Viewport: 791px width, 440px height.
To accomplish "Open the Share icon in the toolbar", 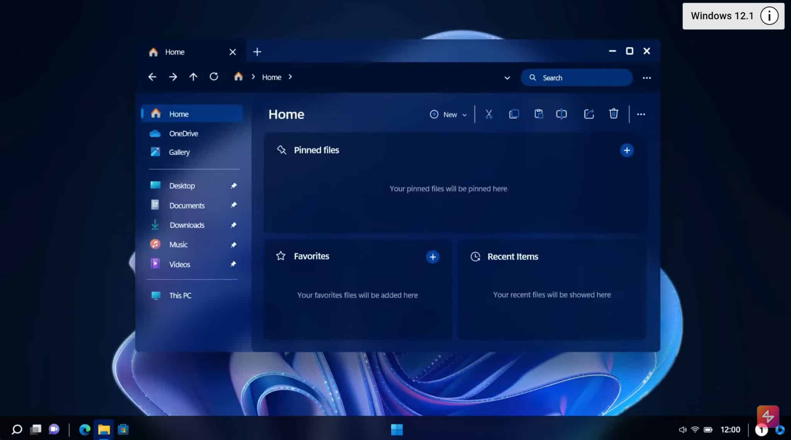I will [x=589, y=114].
